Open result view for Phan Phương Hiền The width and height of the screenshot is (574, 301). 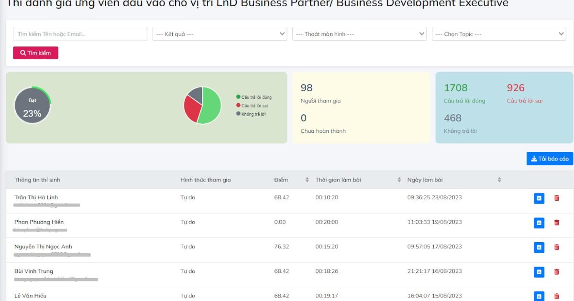[x=539, y=223]
